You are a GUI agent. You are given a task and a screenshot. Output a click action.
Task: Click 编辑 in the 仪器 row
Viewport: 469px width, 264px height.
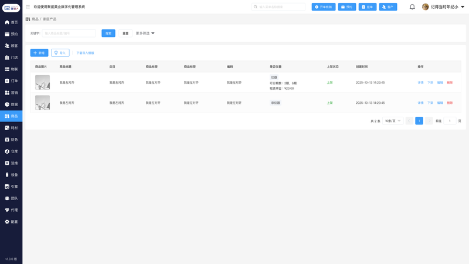440,83
